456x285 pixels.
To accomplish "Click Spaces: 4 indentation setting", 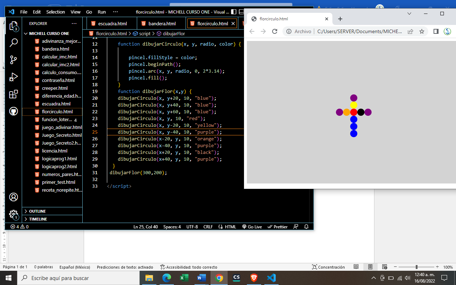I will [172, 227].
